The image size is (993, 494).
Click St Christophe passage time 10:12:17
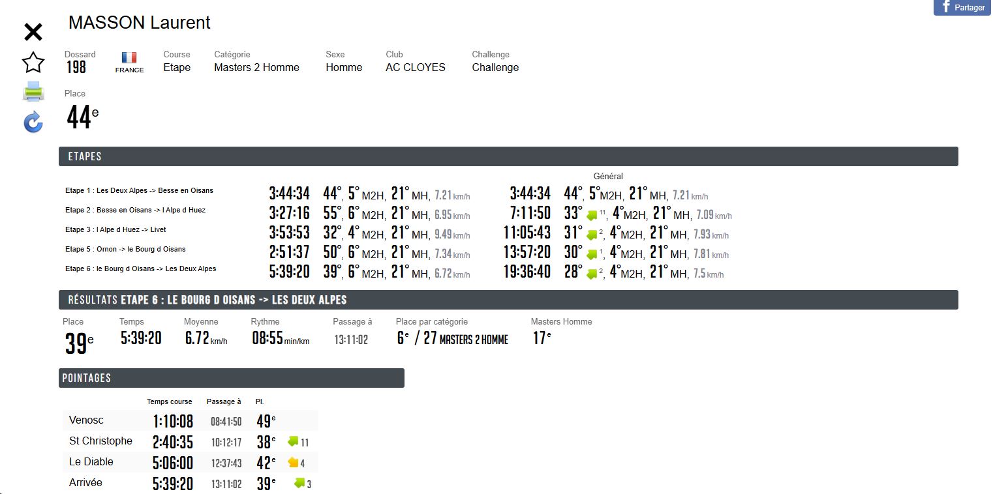[x=226, y=443]
